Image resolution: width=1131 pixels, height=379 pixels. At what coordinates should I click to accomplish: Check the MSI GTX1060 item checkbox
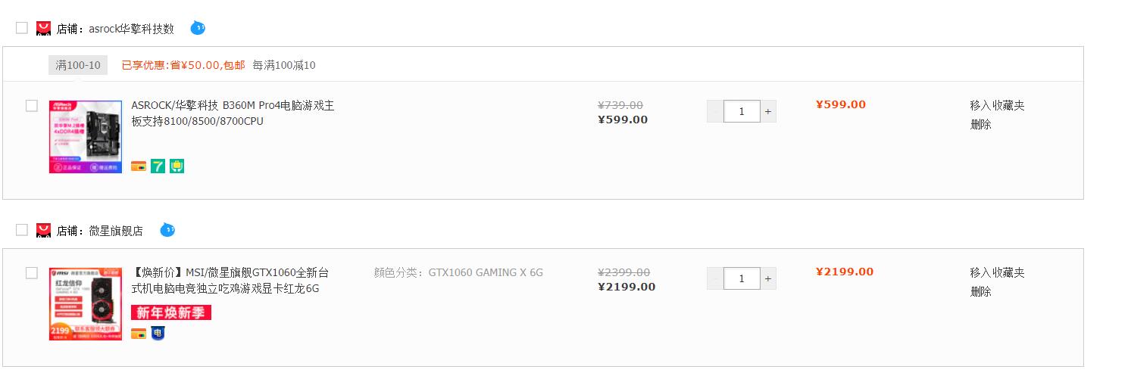point(32,273)
